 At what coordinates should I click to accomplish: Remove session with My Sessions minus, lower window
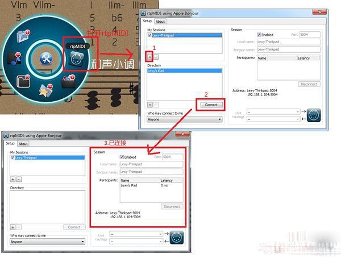[x=19, y=180]
